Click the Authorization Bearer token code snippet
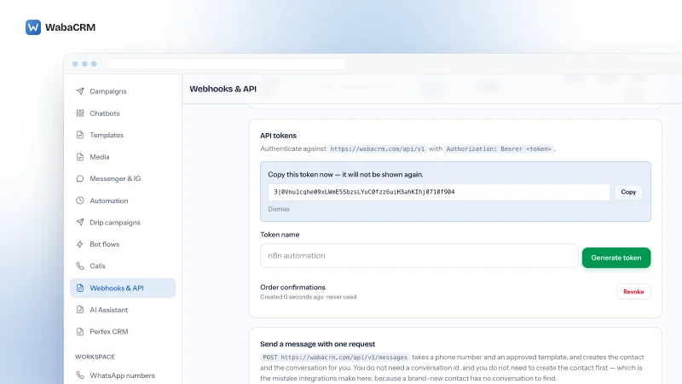 pyautogui.click(x=499, y=148)
